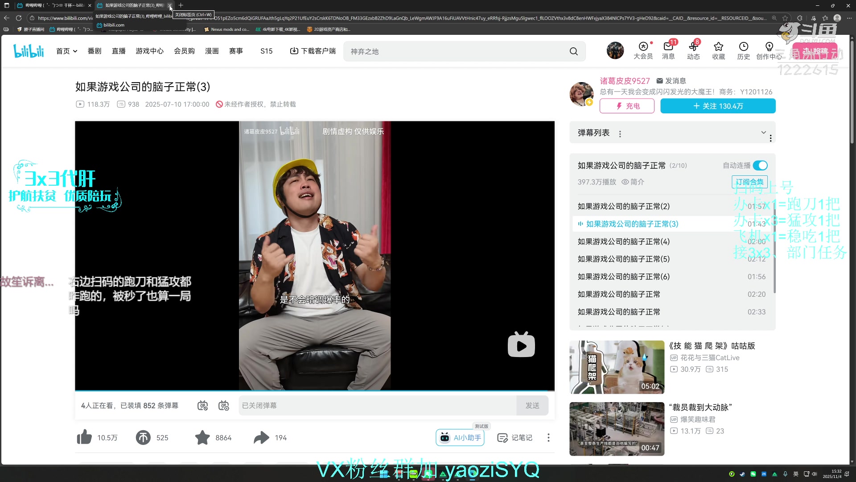Expand the 首页 dropdown arrow
Image resolution: width=856 pixels, height=482 pixels.
click(74, 51)
